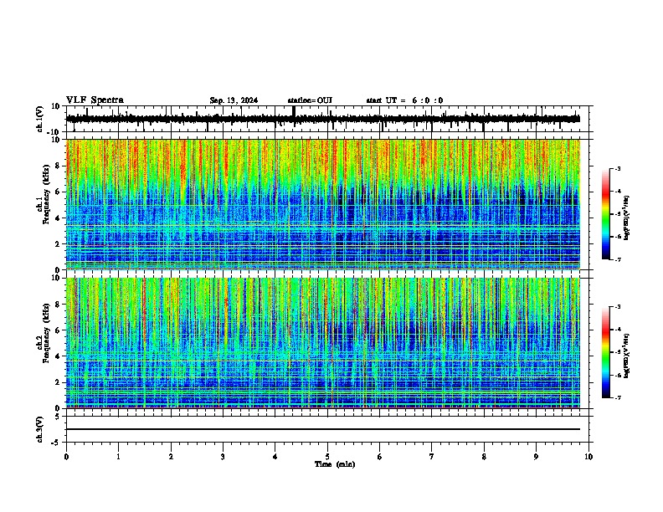Click the ch.2 Frequency (kHz) axis label
663x512 pixels.
[x=43, y=333]
